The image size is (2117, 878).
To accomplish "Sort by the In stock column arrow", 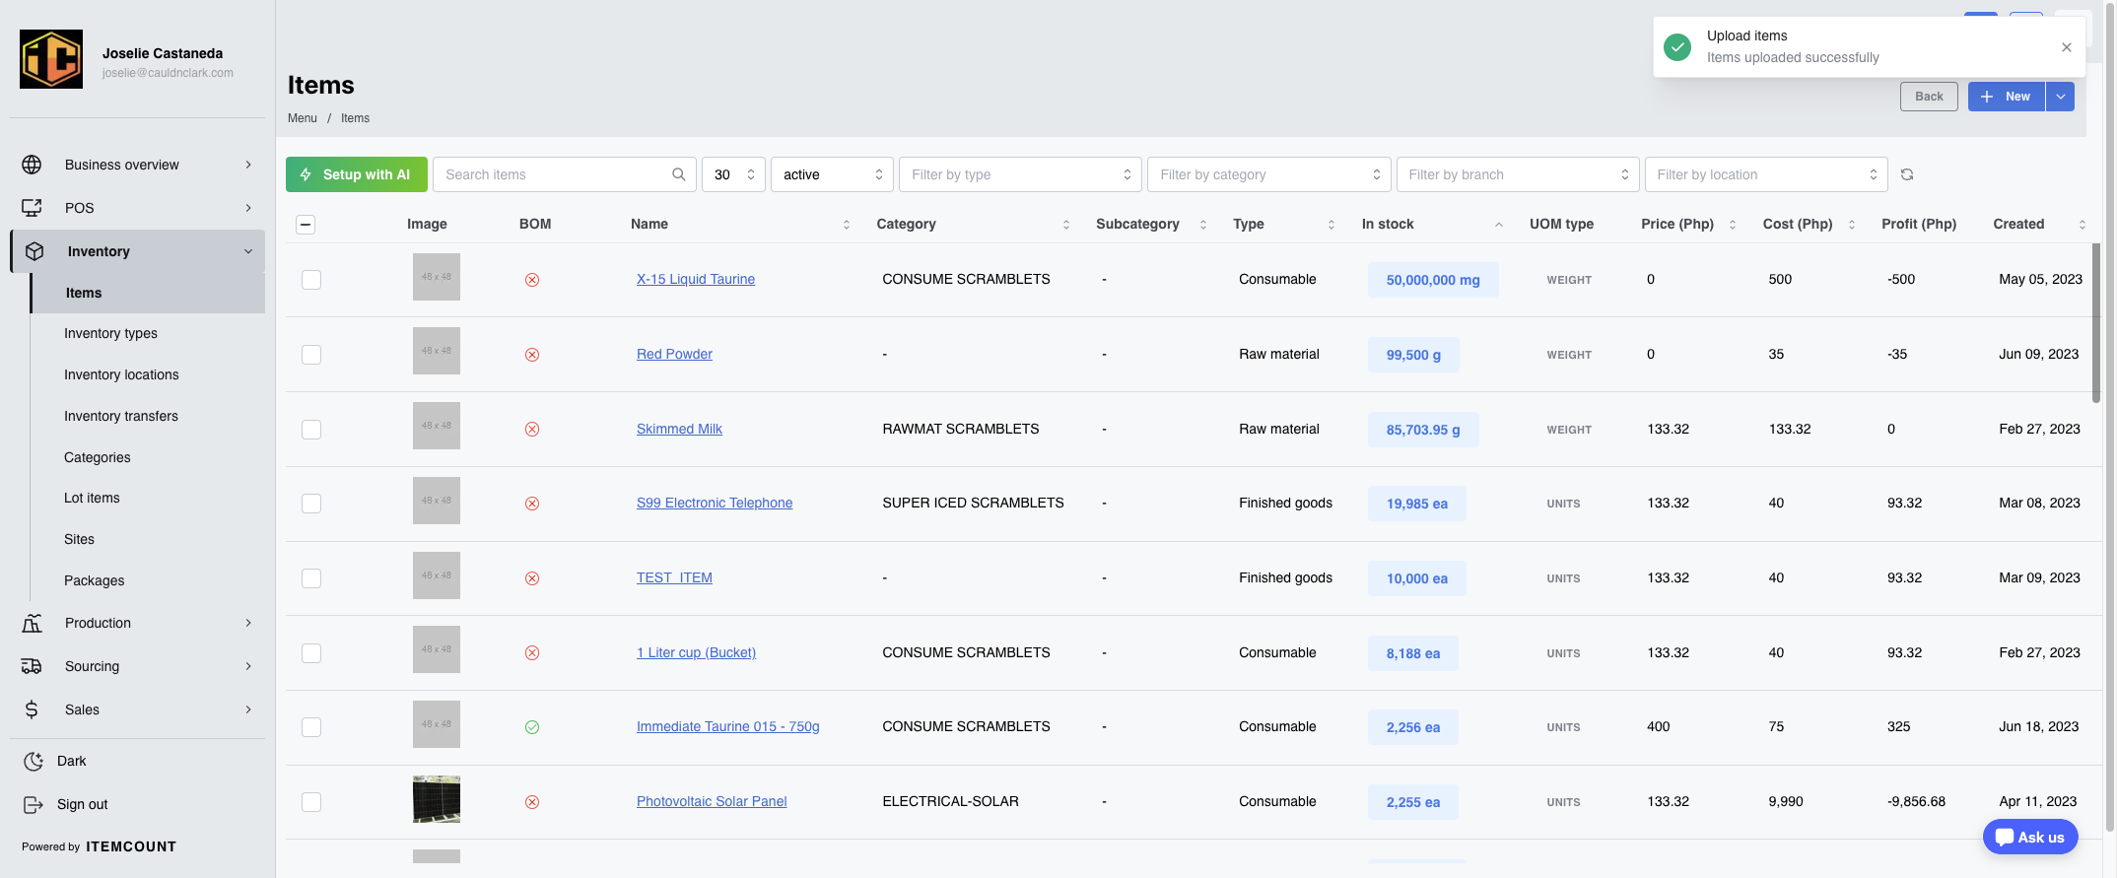I will [x=1499, y=225].
